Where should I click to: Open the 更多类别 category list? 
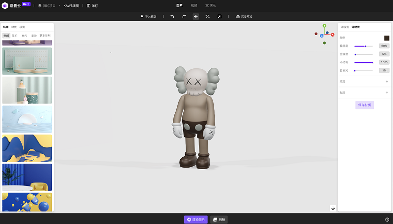(x=45, y=36)
